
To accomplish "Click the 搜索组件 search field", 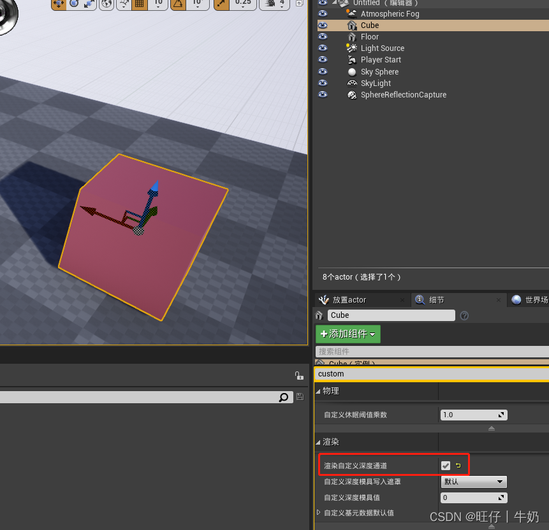I will pos(383,351).
